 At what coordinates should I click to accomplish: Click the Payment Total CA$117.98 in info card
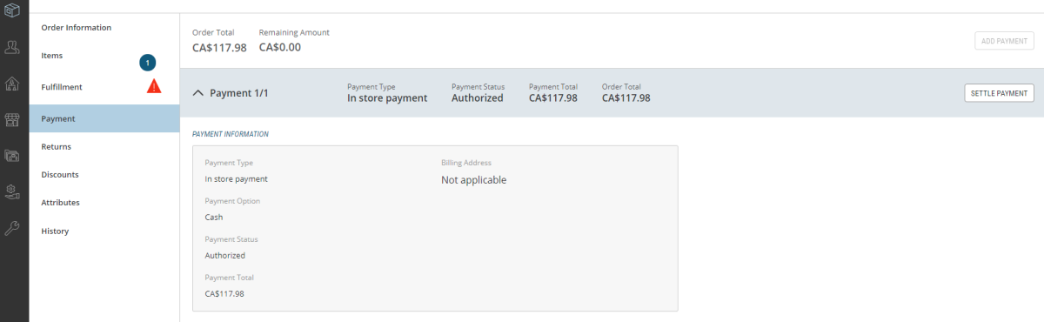(x=224, y=294)
